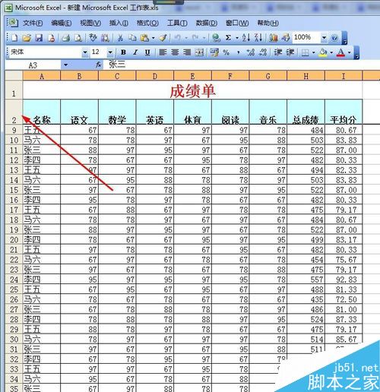
Task: Click the Decrease Indent icon
Action: [278, 52]
